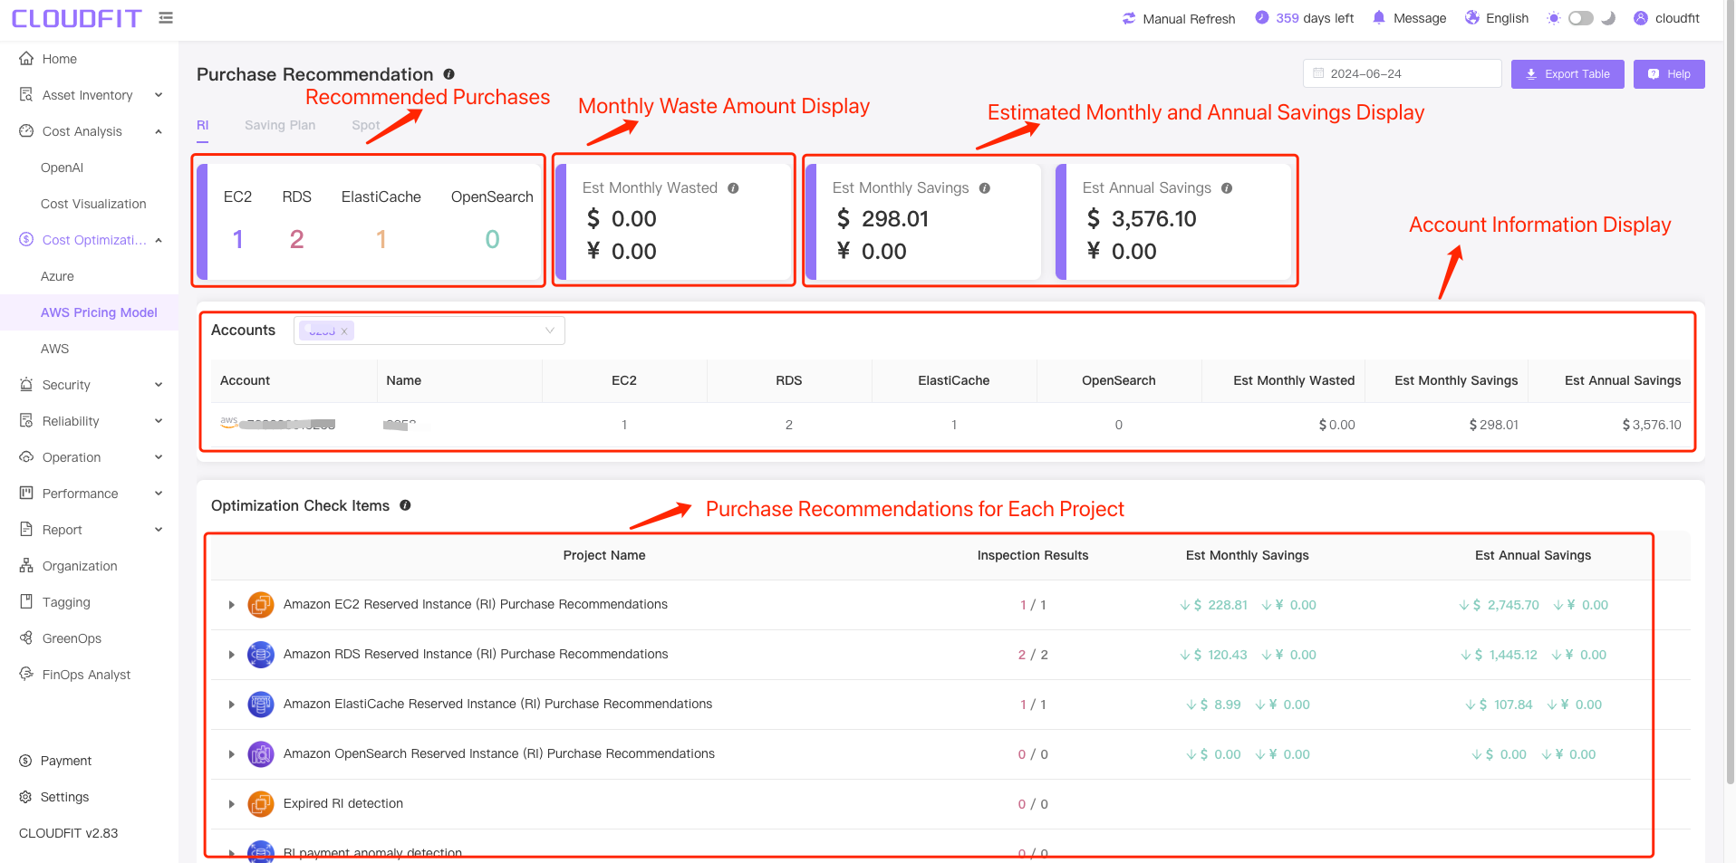Click the Export Table button

[1567, 74]
